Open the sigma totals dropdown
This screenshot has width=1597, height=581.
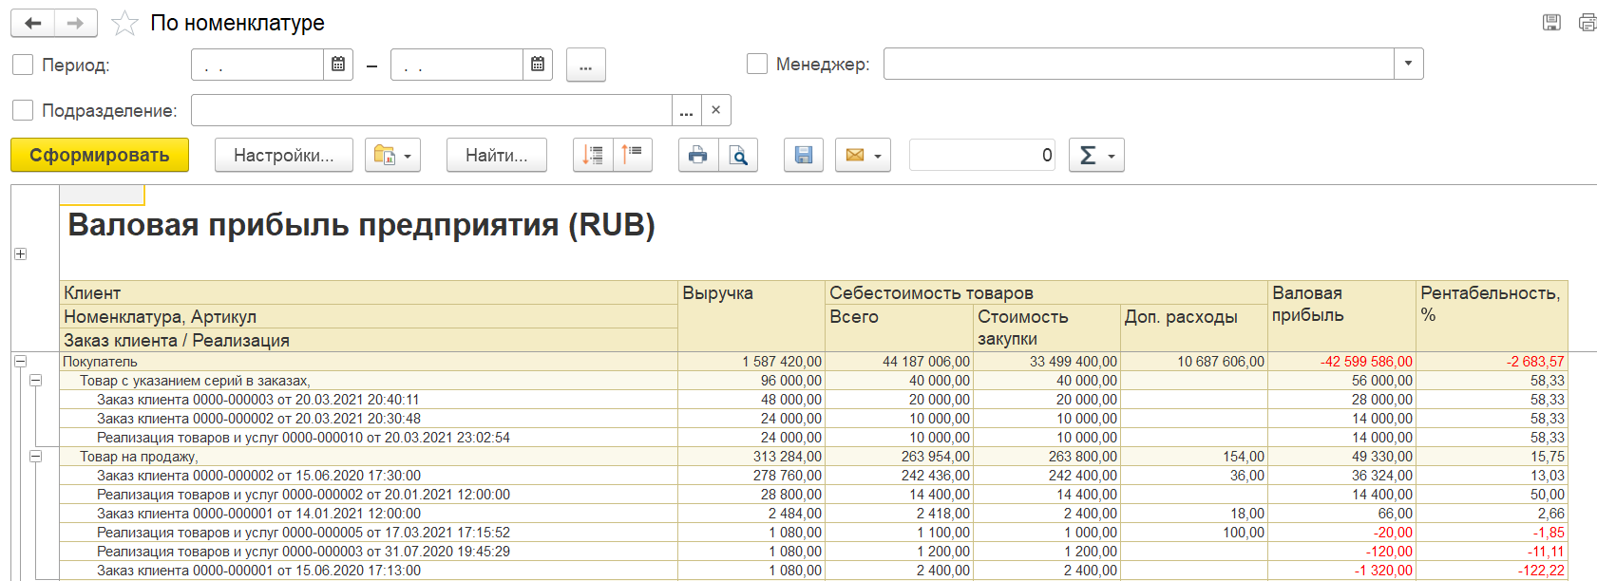1096,155
